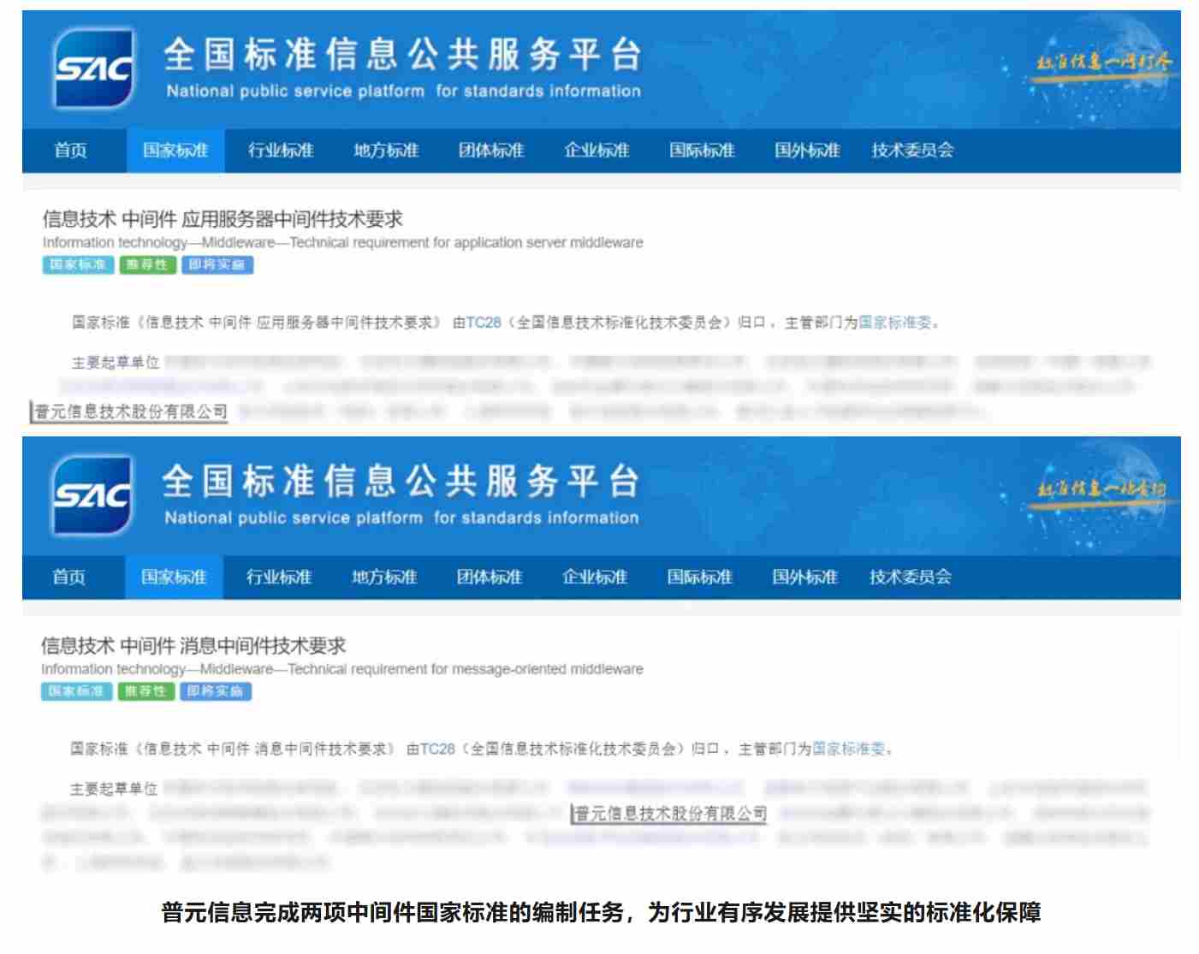Screen dimensions: 1199x954
Task: Click the green 推荐性 tag under message middleware title
Action: pos(145,691)
